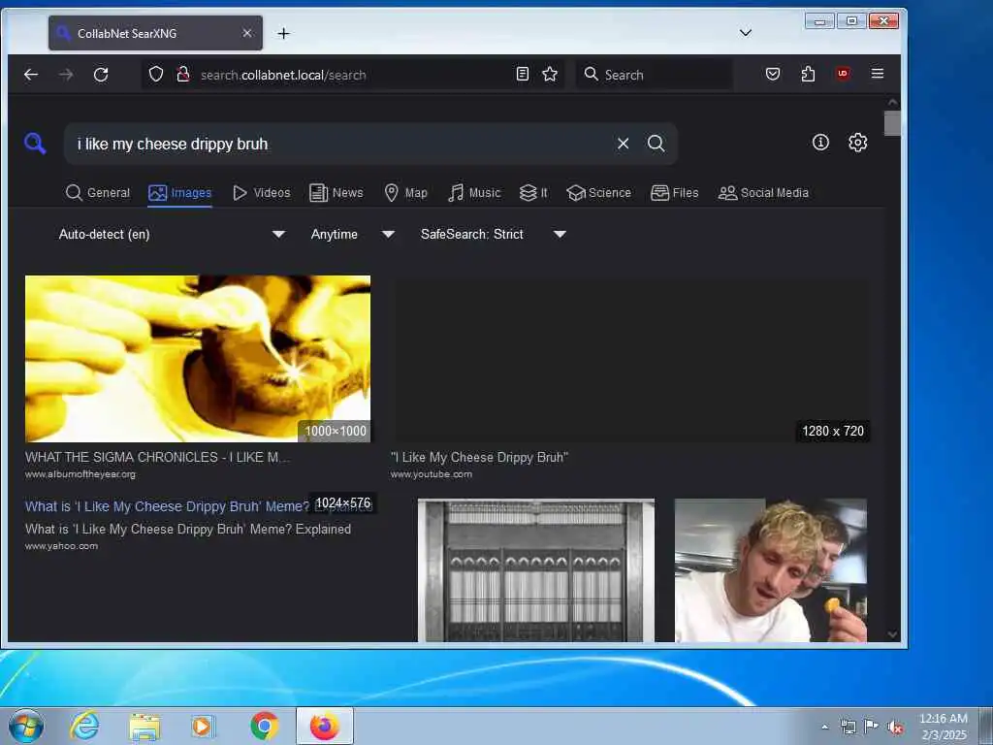This screenshot has width=993, height=745.
Task: Open the Action Center flag icon
Action: tap(872, 726)
